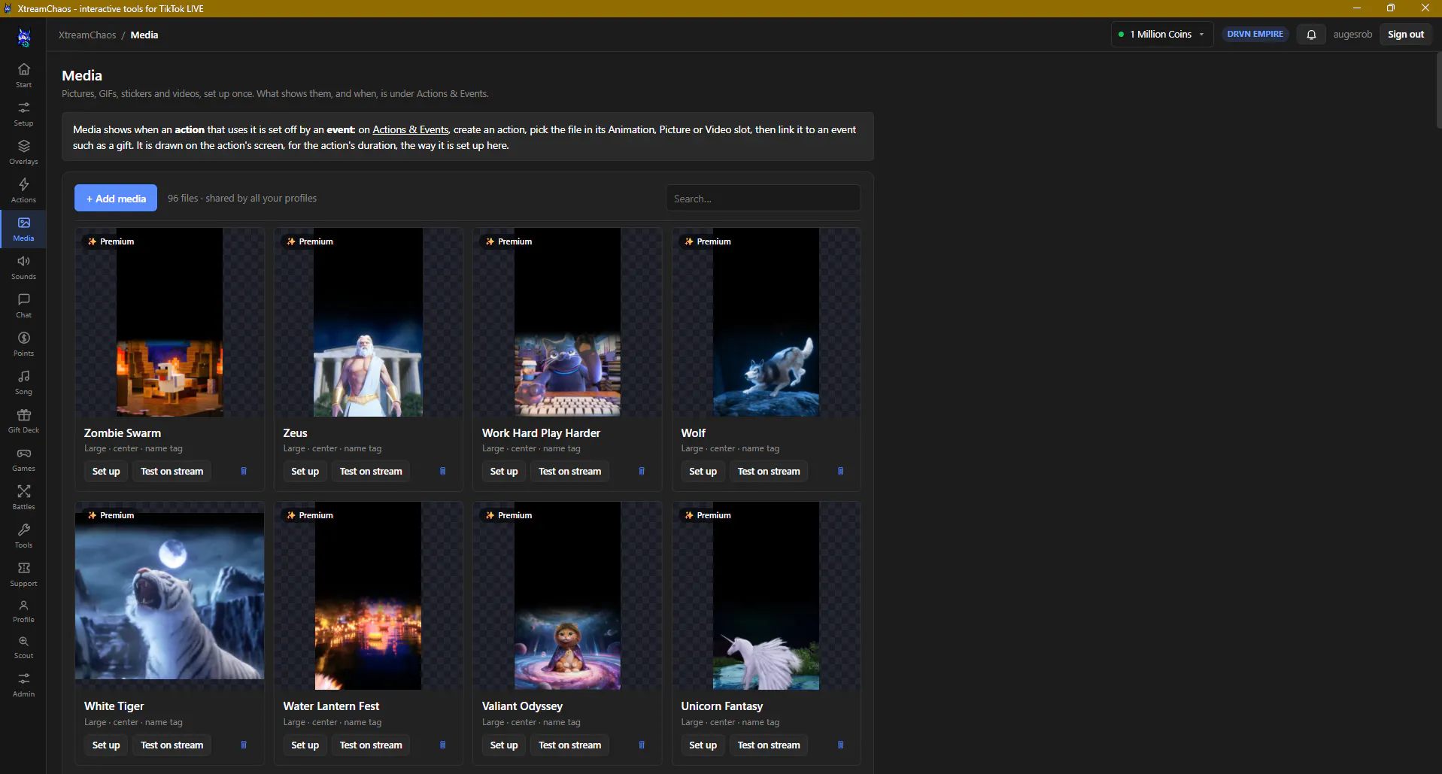This screenshot has width=1442, height=774.
Task: Click Set up for Unicorn Fantasy
Action: tap(703, 745)
